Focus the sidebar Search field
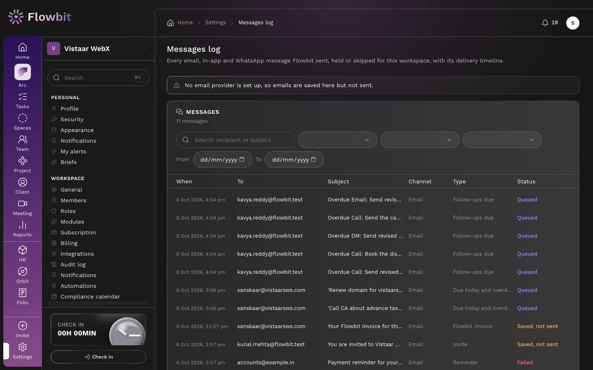 click(98, 78)
